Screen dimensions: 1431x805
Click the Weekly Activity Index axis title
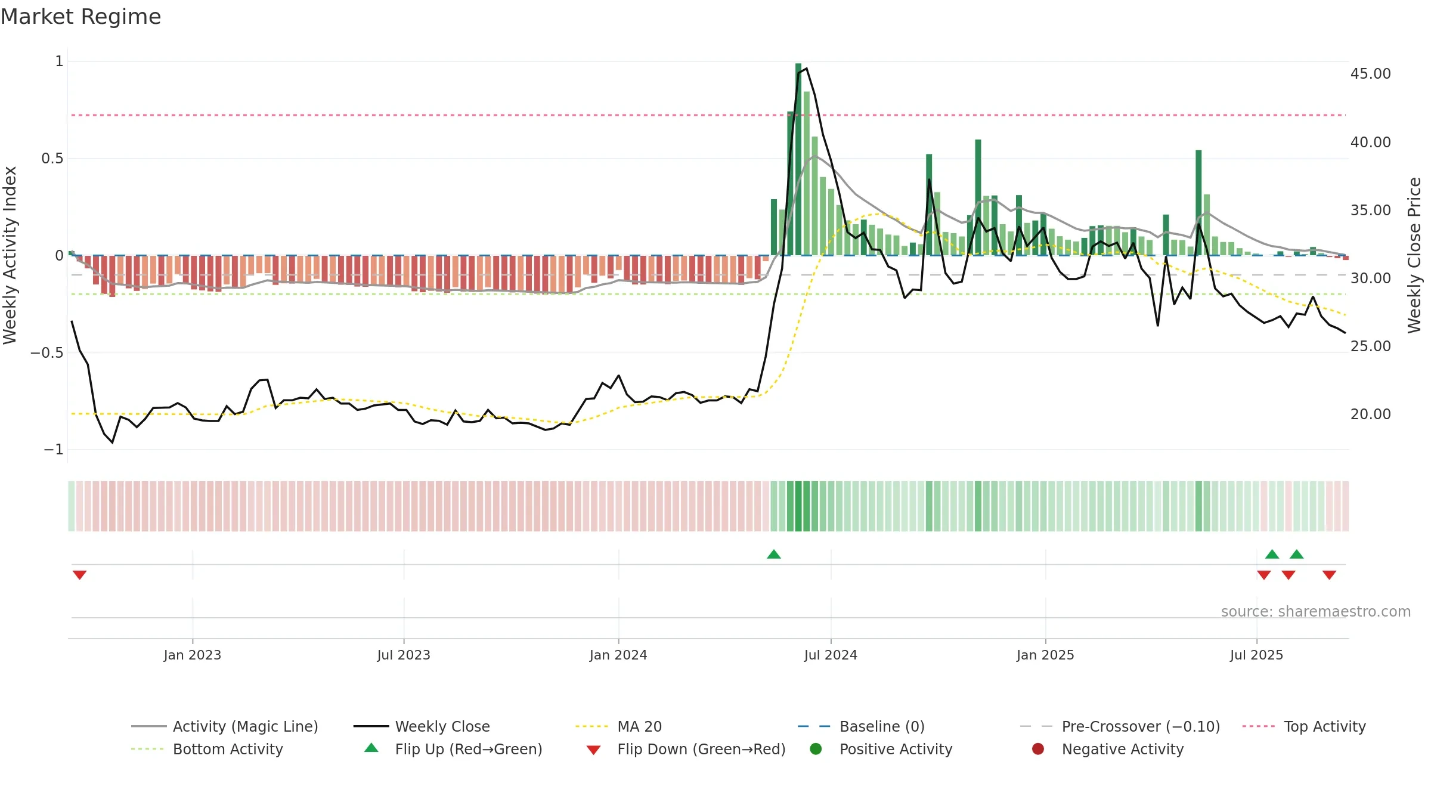tap(10, 255)
